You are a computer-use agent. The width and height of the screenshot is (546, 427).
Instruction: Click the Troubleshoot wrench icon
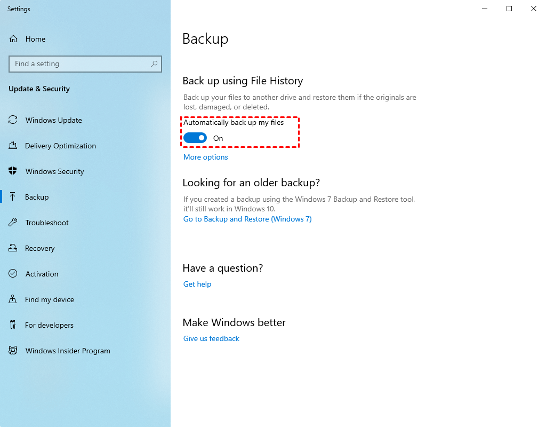[x=13, y=223]
